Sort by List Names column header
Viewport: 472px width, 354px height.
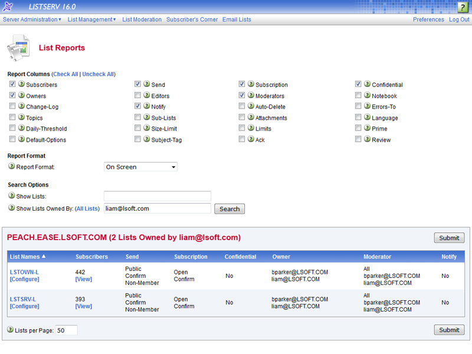(x=27, y=257)
